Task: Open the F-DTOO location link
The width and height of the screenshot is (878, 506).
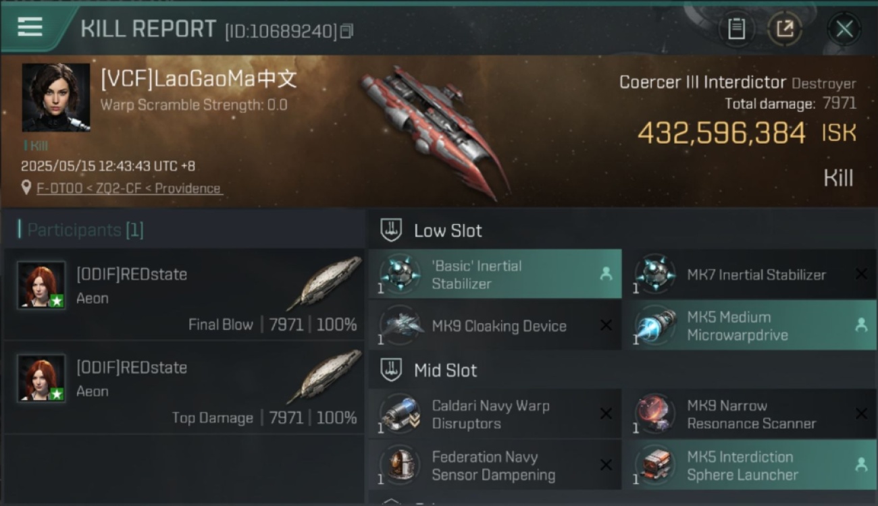Action: point(129,188)
